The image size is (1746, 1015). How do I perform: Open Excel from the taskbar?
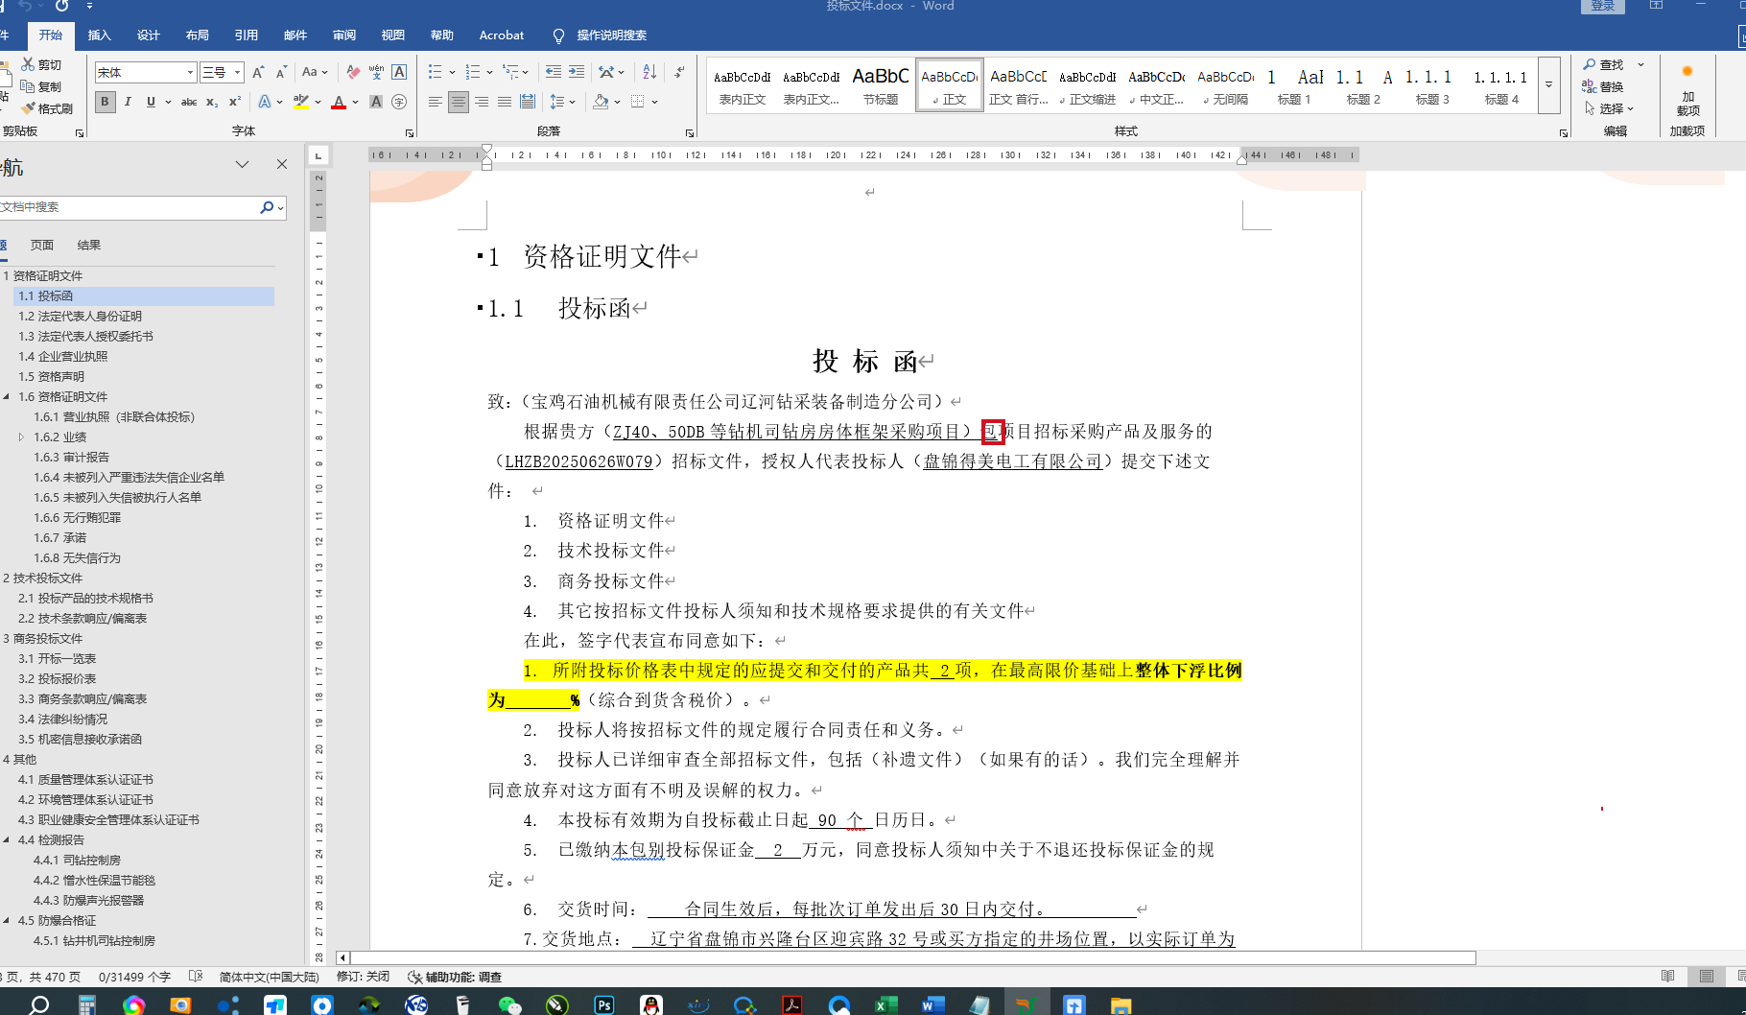pyautogui.click(x=885, y=1004)
